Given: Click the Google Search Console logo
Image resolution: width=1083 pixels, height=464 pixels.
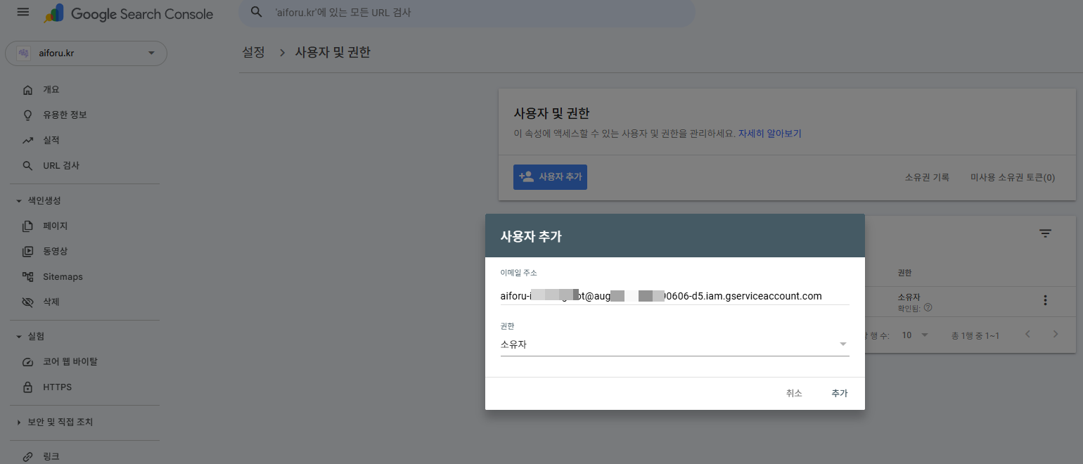Looking at the screenshot, I should tap(128, 13).
